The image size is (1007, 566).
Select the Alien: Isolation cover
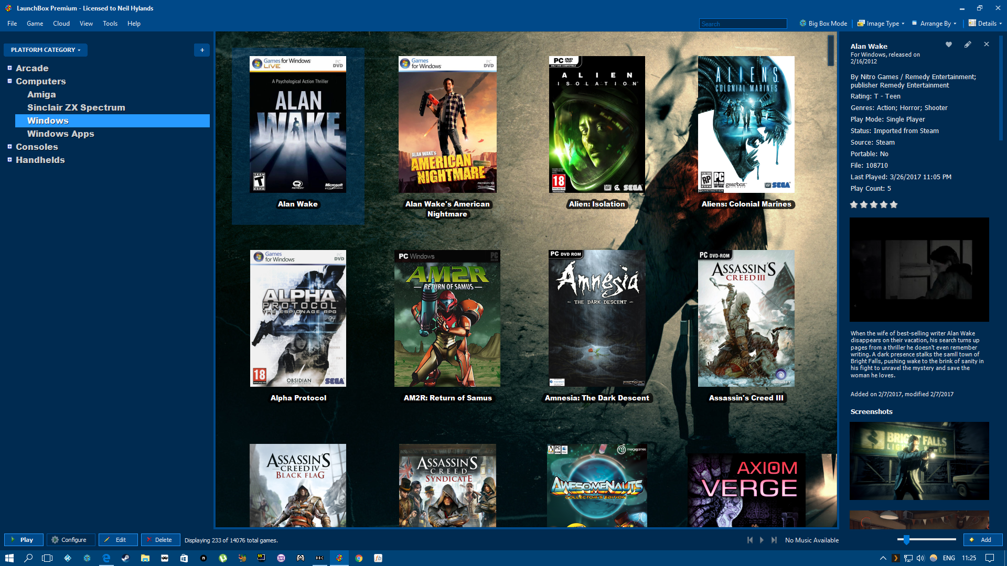pyautogui.click(x=597, y=124)
